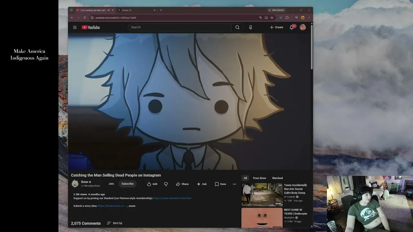Image resolution: width=413 pixels, height=232 pixels.
Task: Dislike the video with thumbs down
Action: pyautogui.click(x=166, y=184)
